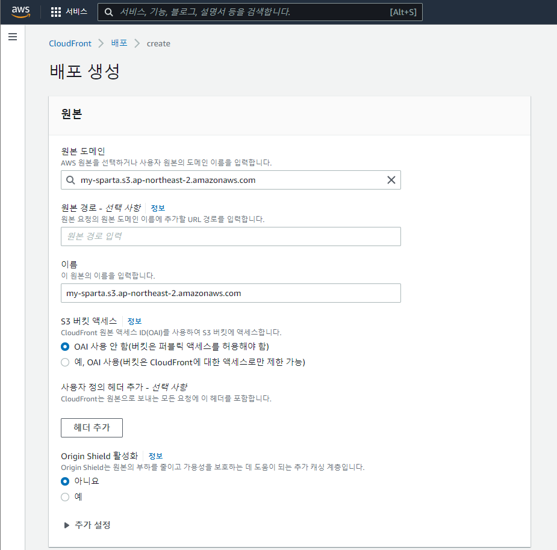This screenshot has width=557, height=550.
Task: Click the 서비스 label in the top bar
Action: tap(76, 11)
